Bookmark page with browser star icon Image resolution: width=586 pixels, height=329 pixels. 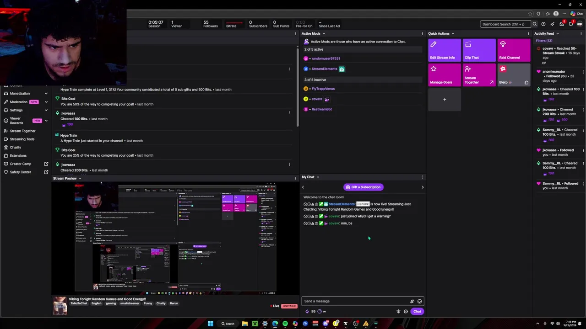(530, 14)
